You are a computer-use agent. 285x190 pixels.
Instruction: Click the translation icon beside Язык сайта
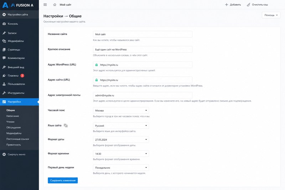[66, 125]
